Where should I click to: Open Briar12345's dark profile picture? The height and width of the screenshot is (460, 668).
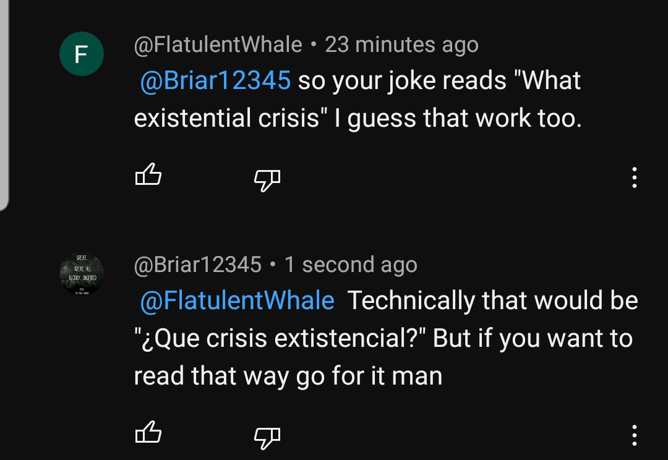(81, 275)
